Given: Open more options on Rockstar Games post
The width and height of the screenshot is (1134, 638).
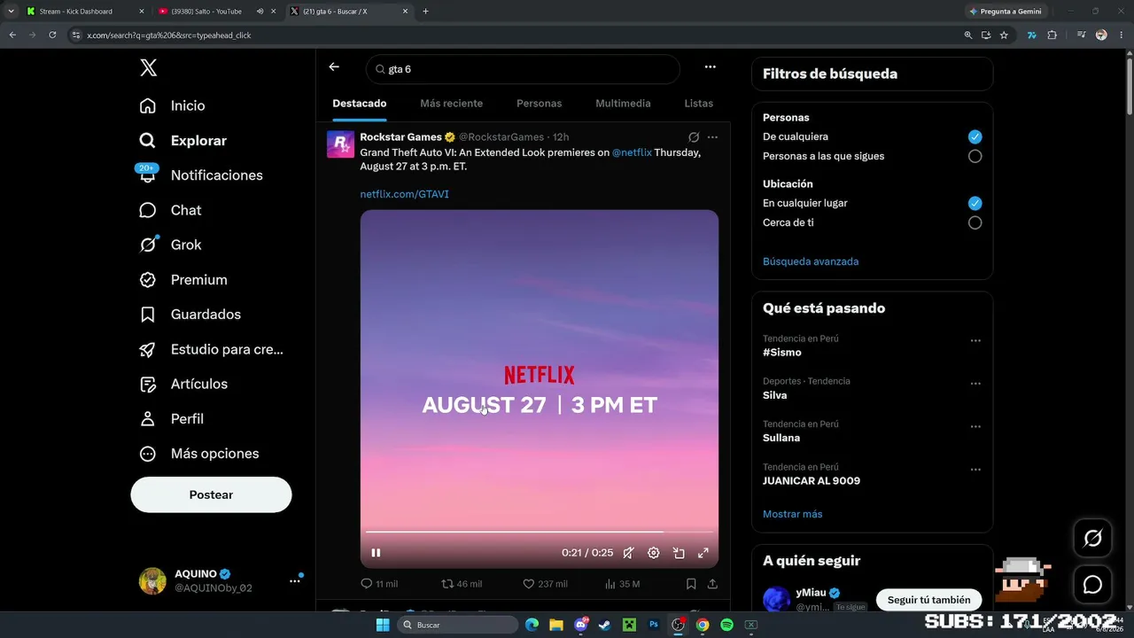Looking at the screenshot, I should click(x=712, y=137).
